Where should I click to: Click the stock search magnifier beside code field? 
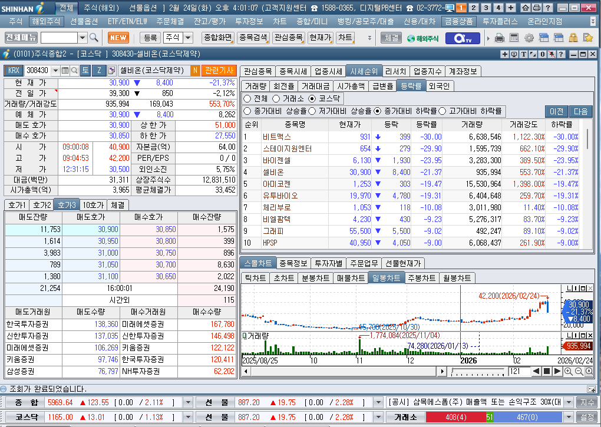[74, 71]
